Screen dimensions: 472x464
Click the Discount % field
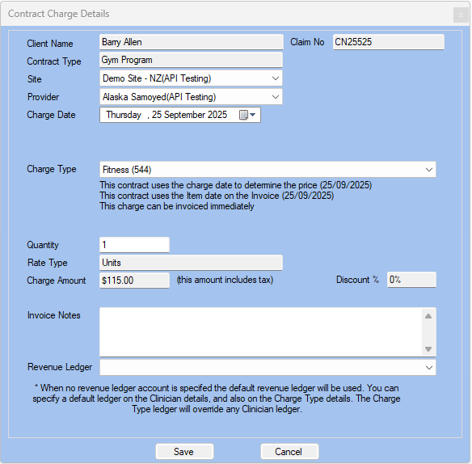pos(411,280)
